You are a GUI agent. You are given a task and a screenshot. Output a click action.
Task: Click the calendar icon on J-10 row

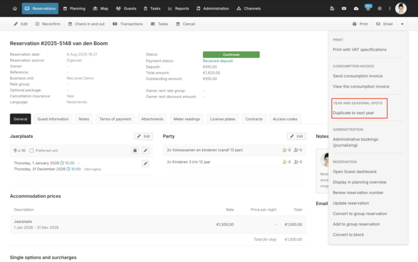(x=135, y=151)
